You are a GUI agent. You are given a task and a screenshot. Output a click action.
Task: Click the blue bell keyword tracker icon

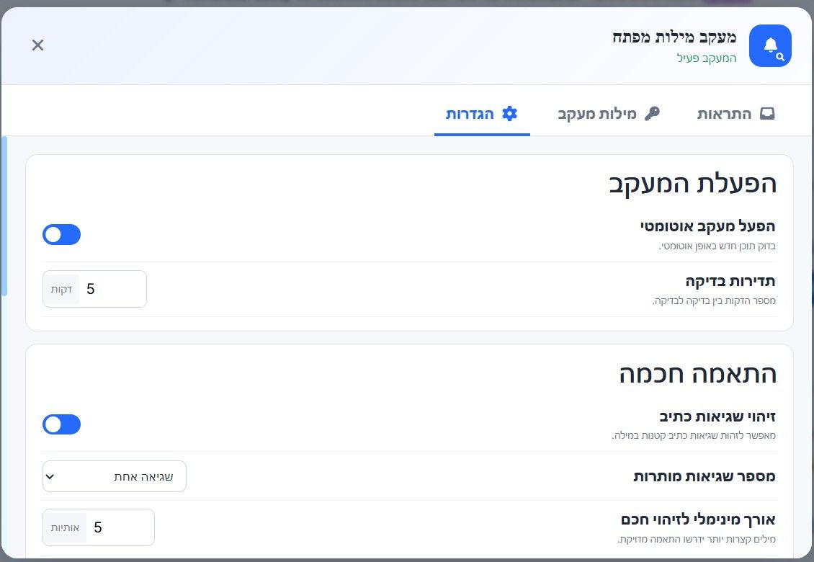[770, 45]
